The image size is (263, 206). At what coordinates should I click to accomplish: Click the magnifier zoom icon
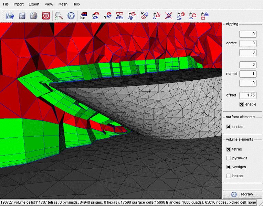(x=59, y=15)
